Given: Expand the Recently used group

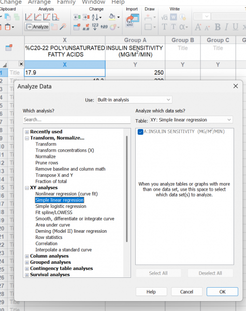Looking at the screenshot, I should 27,132.
